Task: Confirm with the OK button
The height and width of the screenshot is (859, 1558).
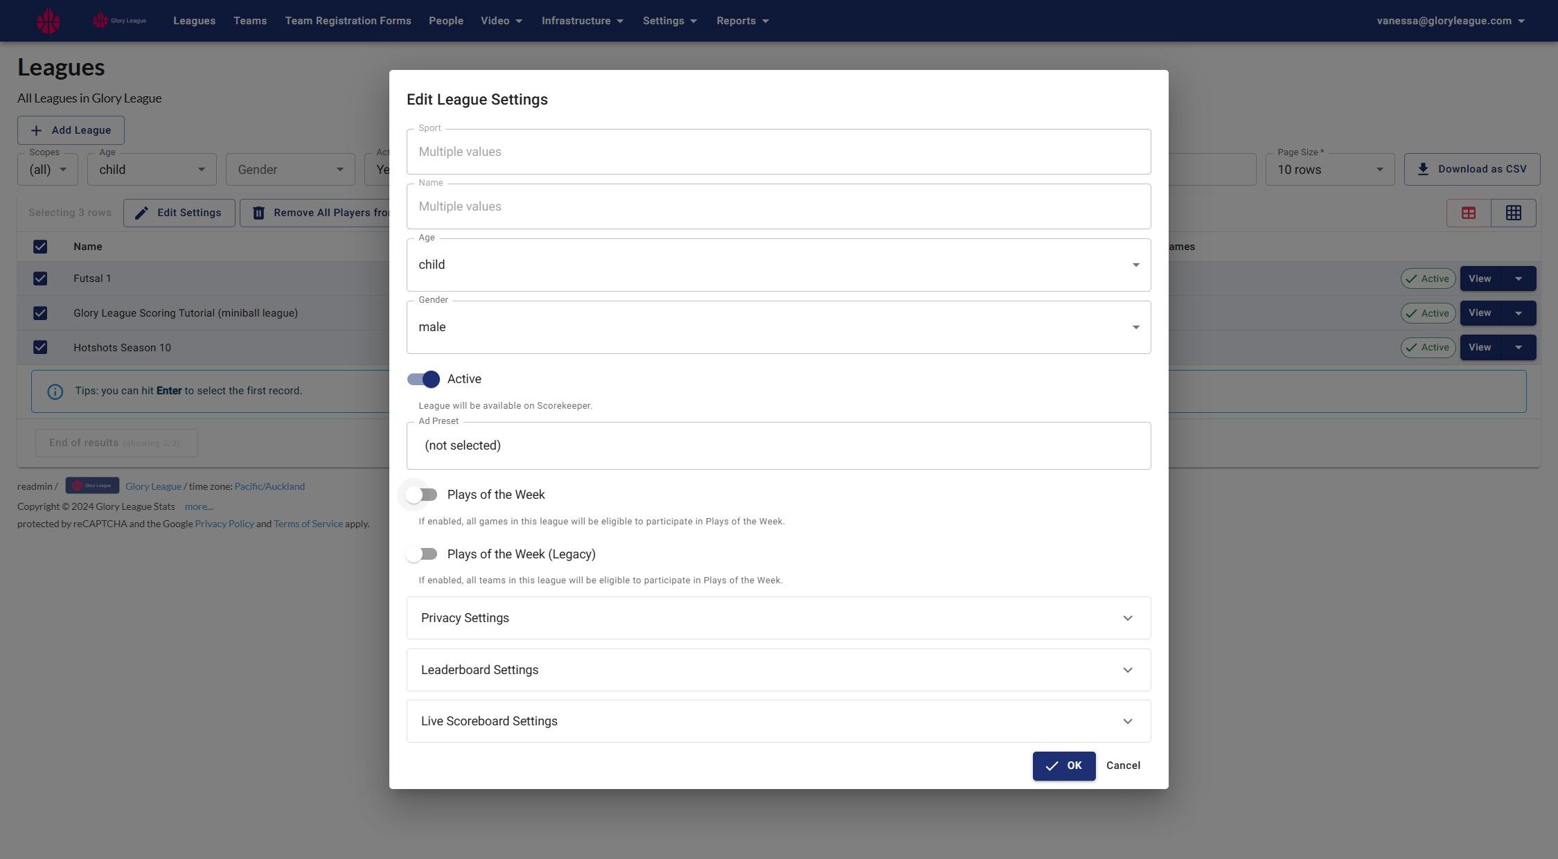Action: (x=1063, y=765)
